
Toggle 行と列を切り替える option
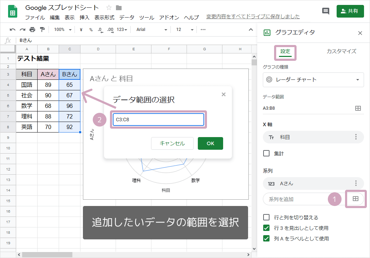coord(266,218)
